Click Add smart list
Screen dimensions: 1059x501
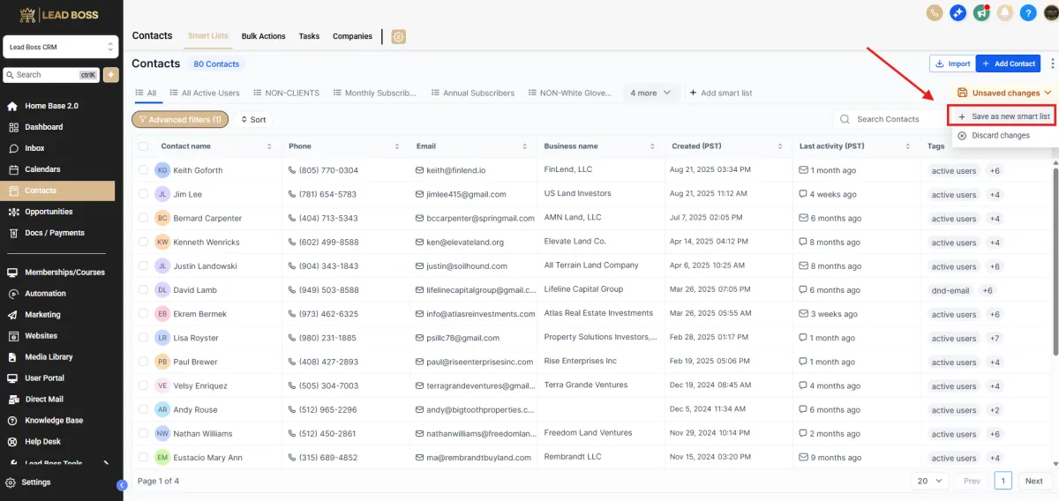(x=721, y=93)
